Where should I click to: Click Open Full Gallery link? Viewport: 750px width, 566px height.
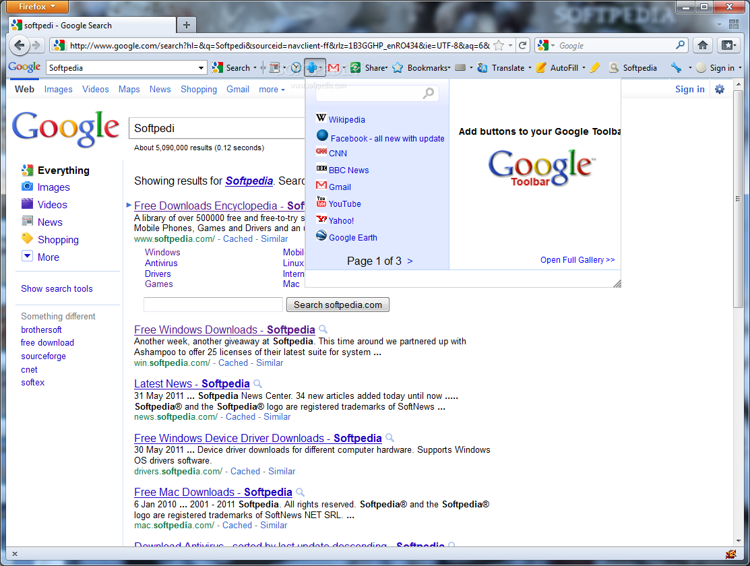point(577,260)
